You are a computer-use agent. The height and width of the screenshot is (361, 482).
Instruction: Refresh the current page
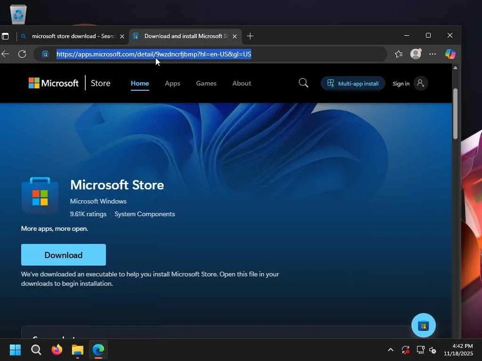22,55
